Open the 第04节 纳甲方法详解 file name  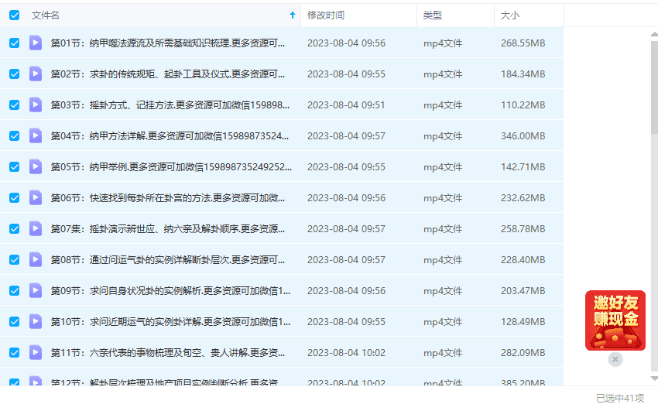point(170,136)
